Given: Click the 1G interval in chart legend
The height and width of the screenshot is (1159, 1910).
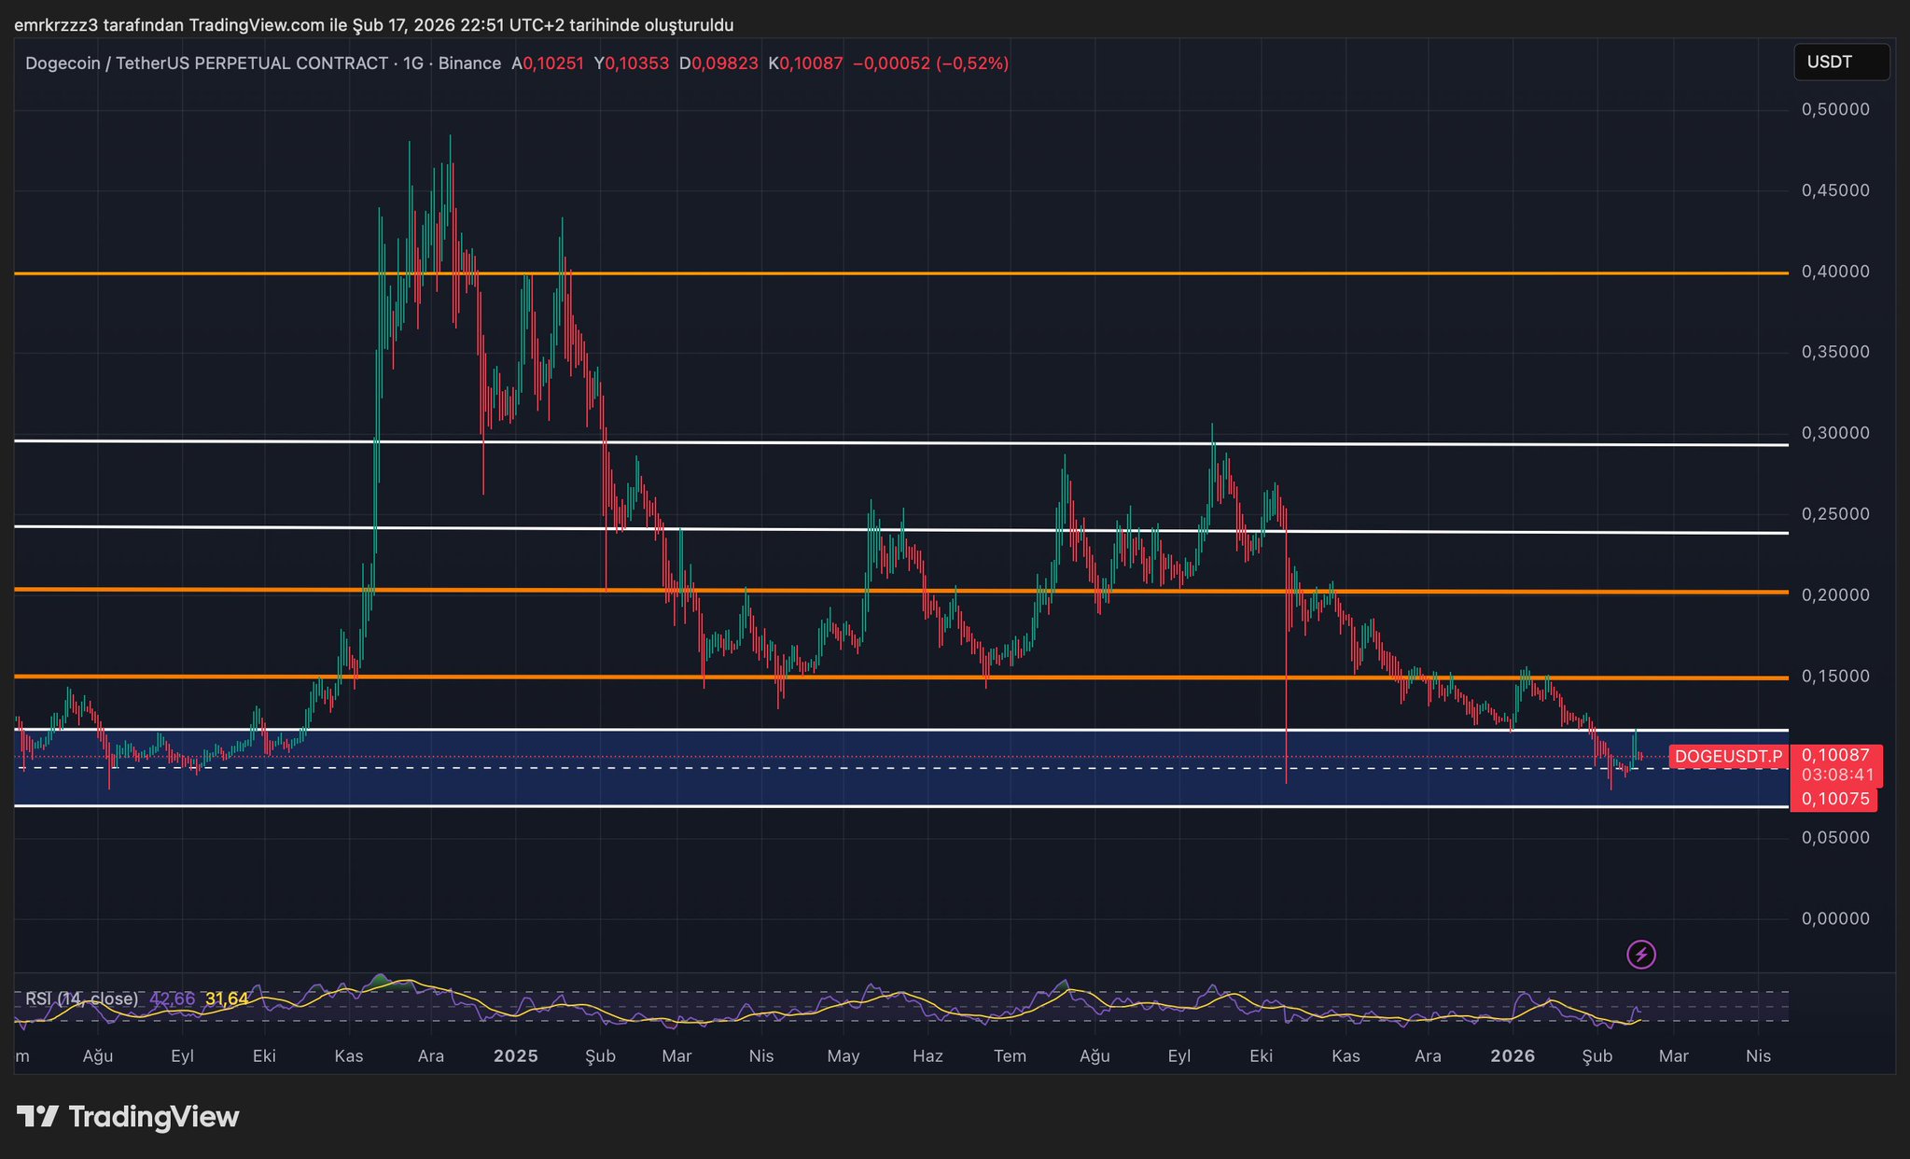Looking at the screenshot, I should [x=412, y=63].
